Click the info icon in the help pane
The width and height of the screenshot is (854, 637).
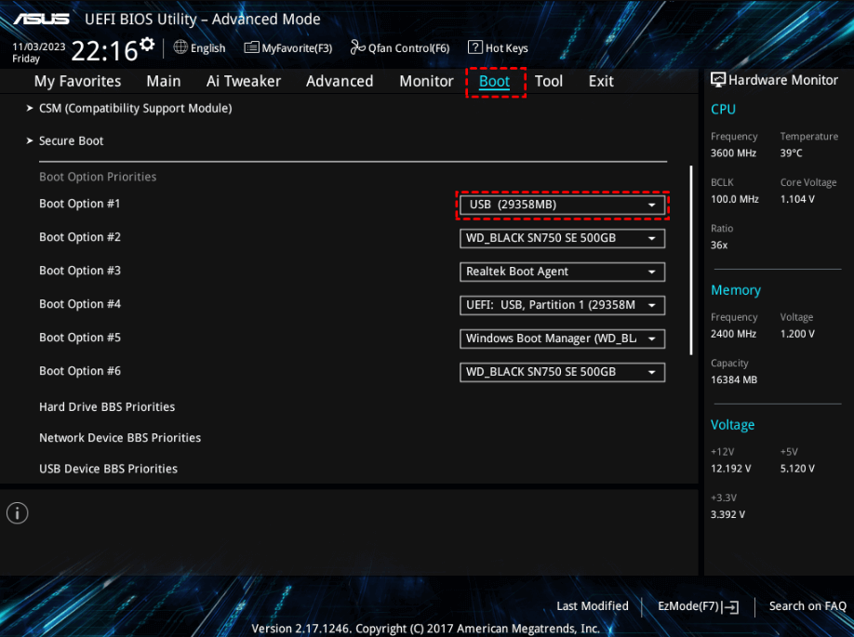pyautogui.click(x=18, y=512)
